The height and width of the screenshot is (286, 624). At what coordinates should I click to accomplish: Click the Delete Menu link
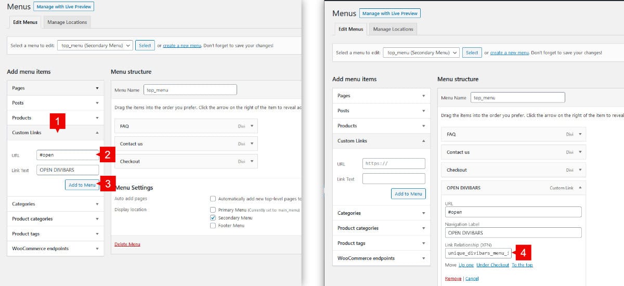[127, 244]
